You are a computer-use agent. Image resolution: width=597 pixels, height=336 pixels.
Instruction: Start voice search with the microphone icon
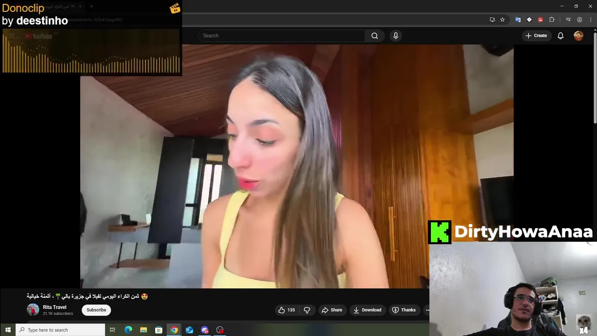point(396,35)
